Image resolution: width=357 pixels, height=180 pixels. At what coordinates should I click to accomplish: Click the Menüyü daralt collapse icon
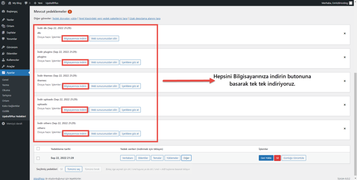click(x=3, y=124)
